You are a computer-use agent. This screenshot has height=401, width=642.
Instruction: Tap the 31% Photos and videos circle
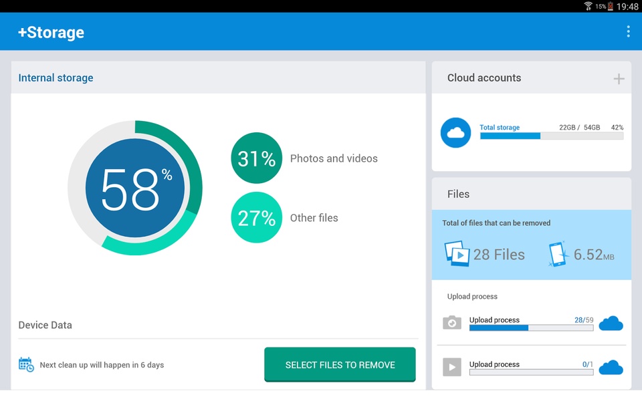(257, 158)
